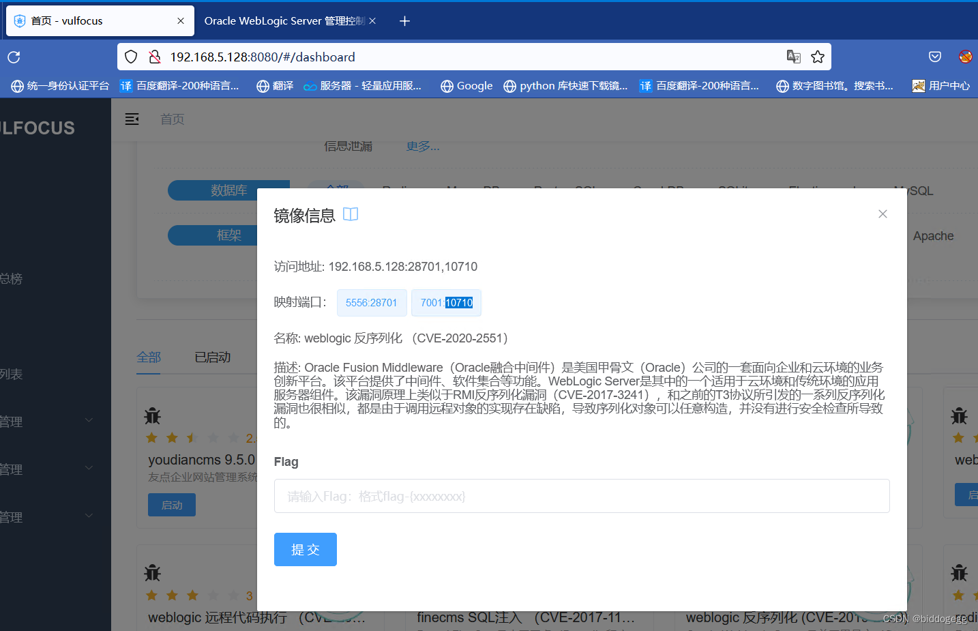The height and width of the screenshot is (631, 978).
Task: Click the 7001:10710 port mapping tag
Action: click(x=447, y=303)
